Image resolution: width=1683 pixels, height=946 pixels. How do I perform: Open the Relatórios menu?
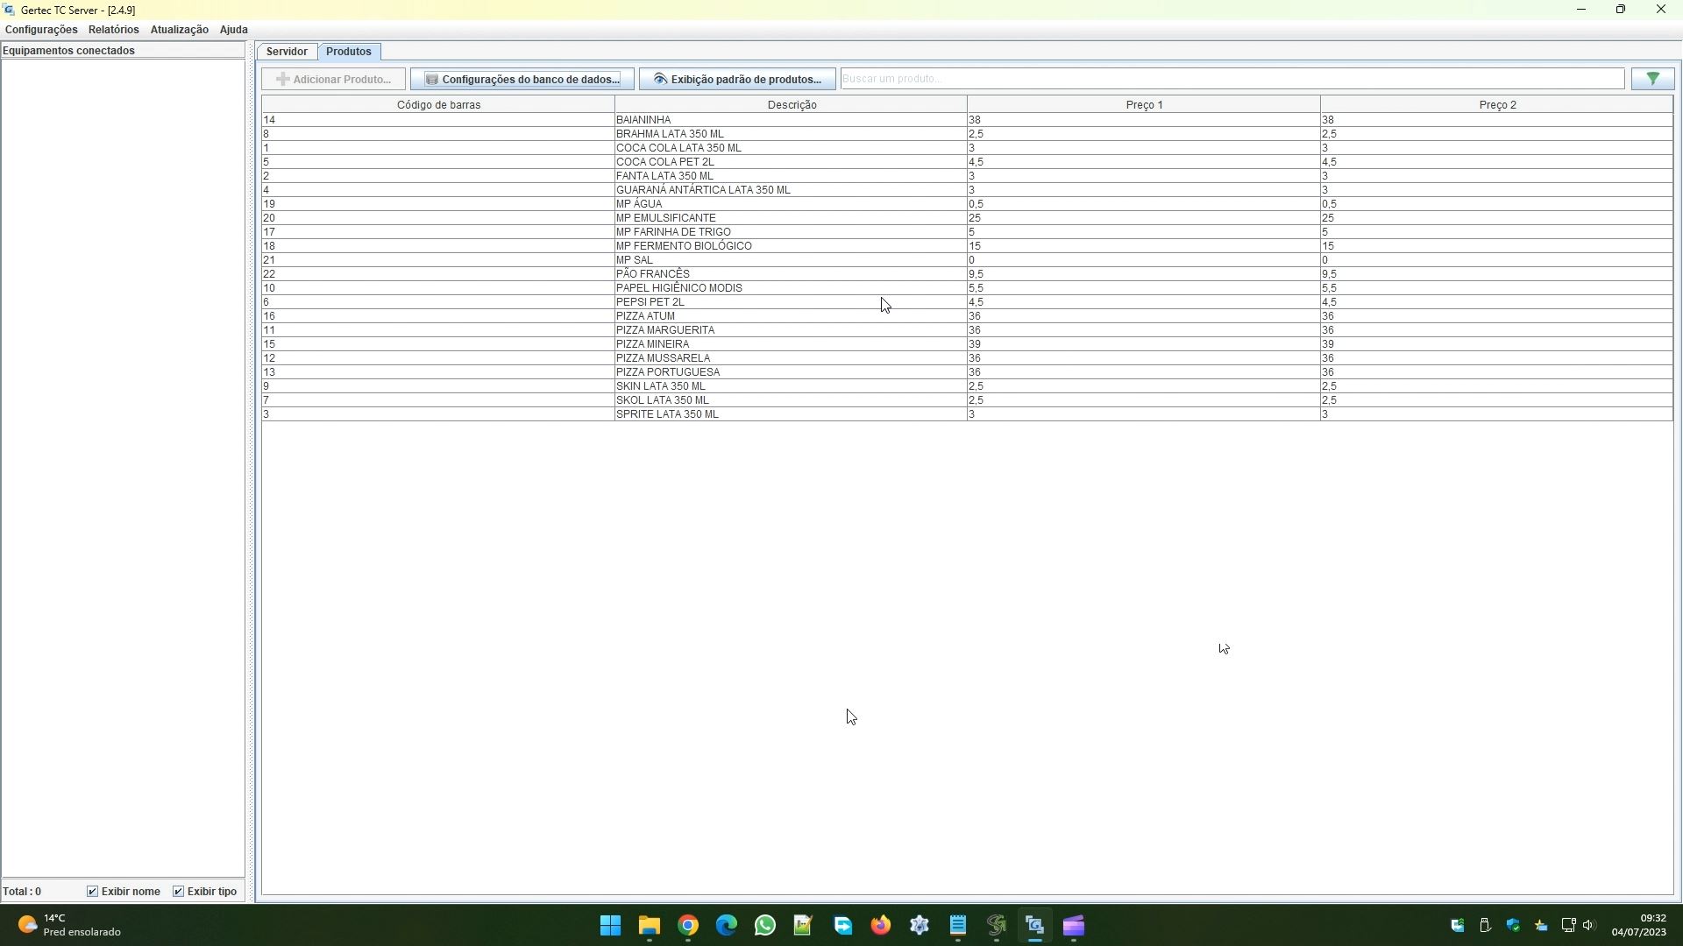click(113, 30)
